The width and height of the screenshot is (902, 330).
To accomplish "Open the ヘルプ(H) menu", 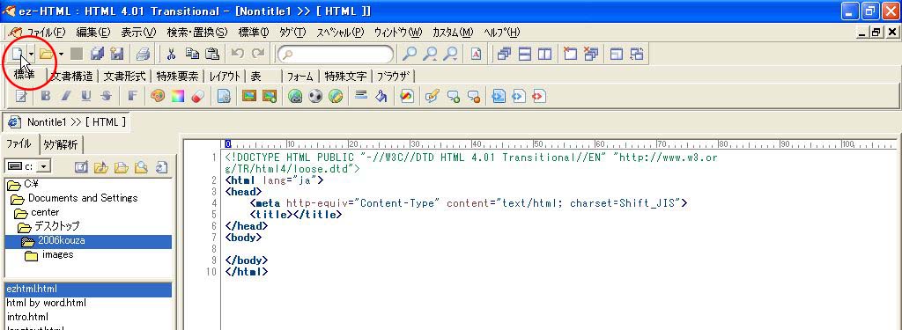I will click(501, 33).
